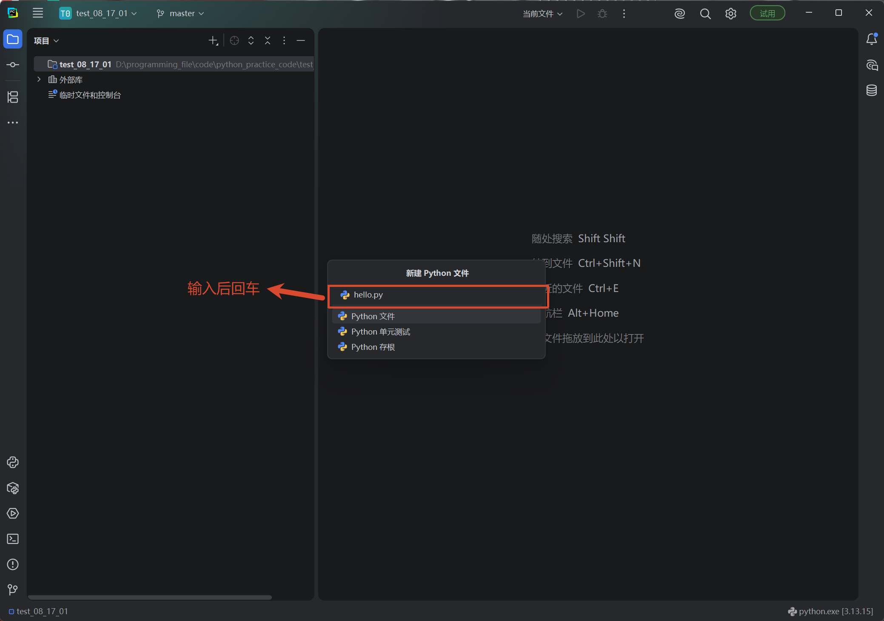Maximize the PyCharm window

pos(838,13)
